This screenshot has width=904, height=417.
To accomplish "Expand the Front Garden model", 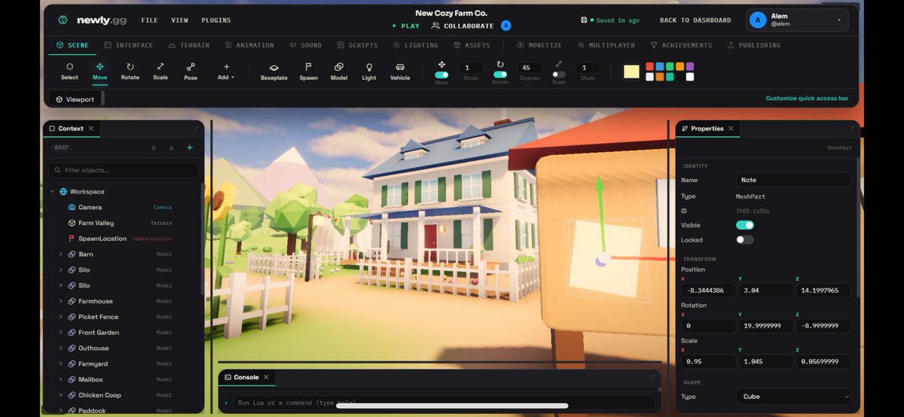I will (x=61, y=333).
